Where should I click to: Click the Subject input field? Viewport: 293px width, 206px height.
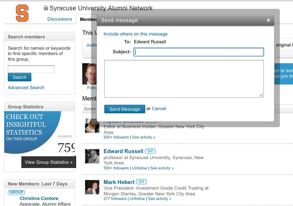[x=198, y=52]
